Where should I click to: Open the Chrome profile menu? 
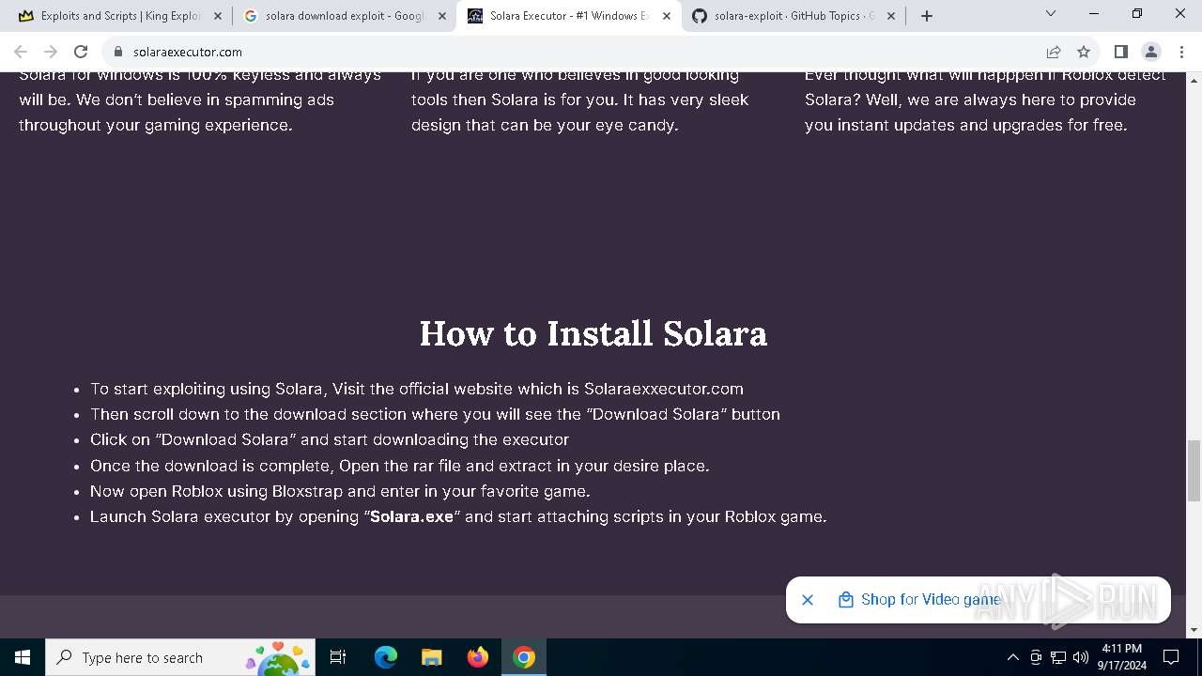click(x=1150, y=52)
